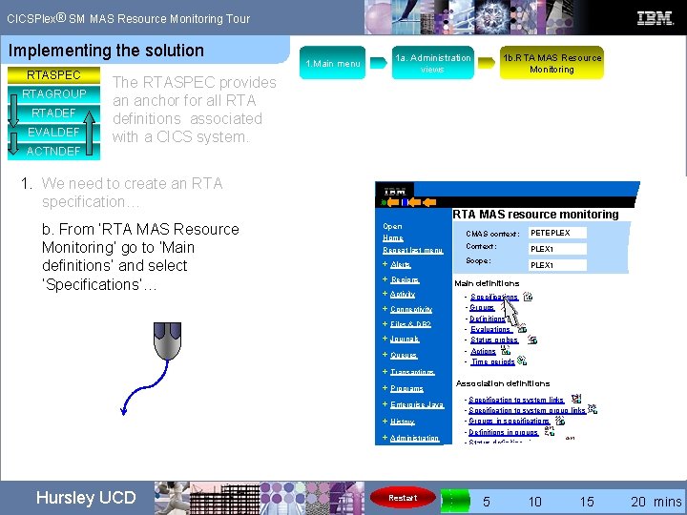Click the 'Implementing the solution' heading
The image size is (687, 515).
(106, 51)
